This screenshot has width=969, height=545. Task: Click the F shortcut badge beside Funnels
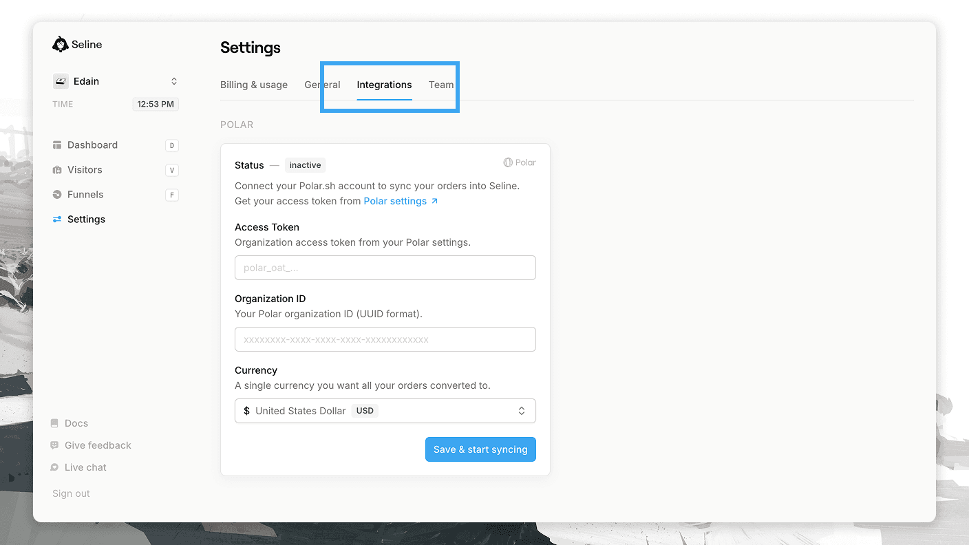point(172,195)
